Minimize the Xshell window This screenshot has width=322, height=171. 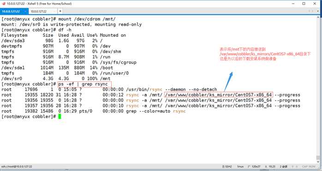tap(292, 4)
